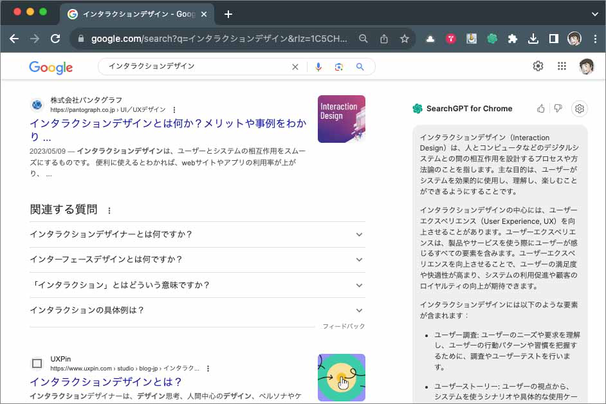
Task: Tick the checkbox beside the UXPin result
Action: (x=37, y=363)
